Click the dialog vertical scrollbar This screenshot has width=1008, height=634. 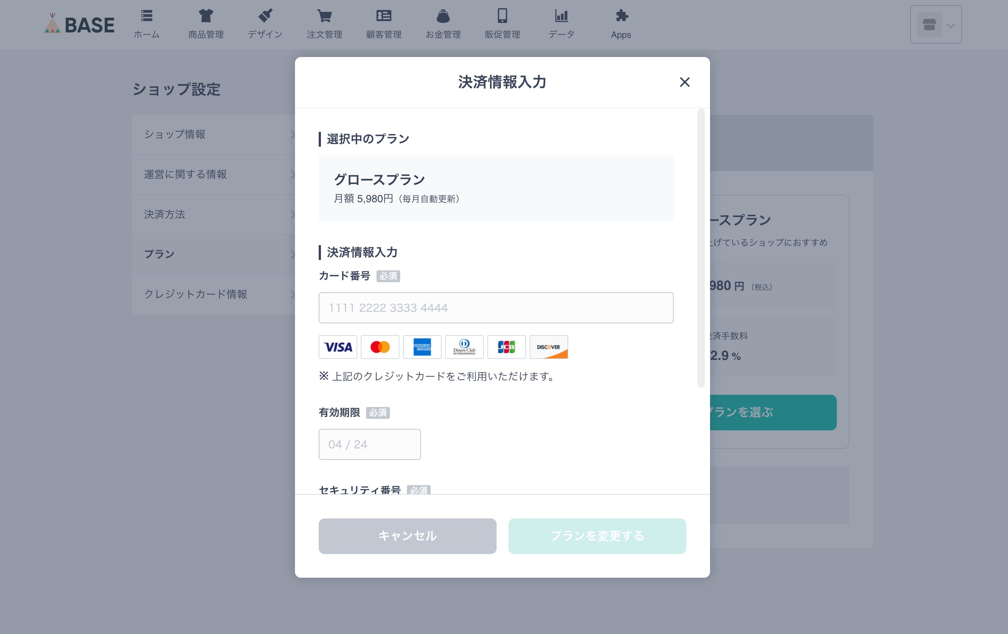[x=701, y=248]
